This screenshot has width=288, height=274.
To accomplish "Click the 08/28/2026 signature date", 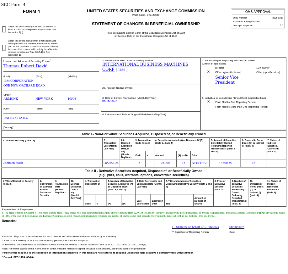I will pos(237,227).
